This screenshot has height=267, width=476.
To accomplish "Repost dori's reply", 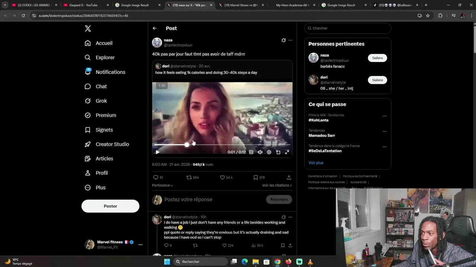I will pos(195,245).
